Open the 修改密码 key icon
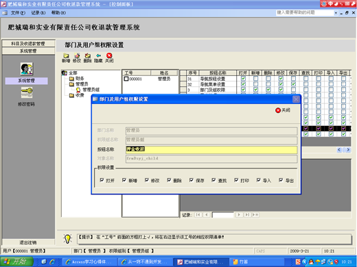Image resolution: width=357 pixels, height=267 pixels. pyautogui.click(x=27, y=92)
